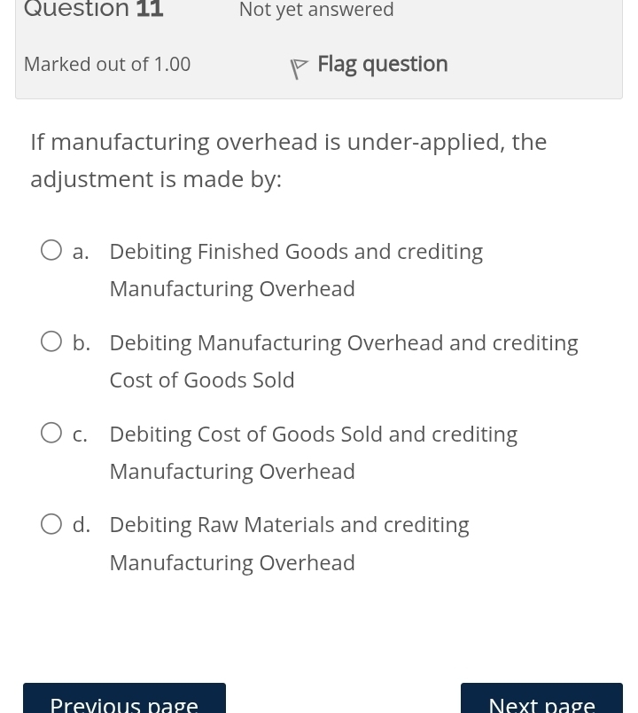Choose answer 'Debiting Manufacturing Overhead and crediting Cost of Goods Sold'
Screen dimensions: 638x713
[x=344, y=360]
